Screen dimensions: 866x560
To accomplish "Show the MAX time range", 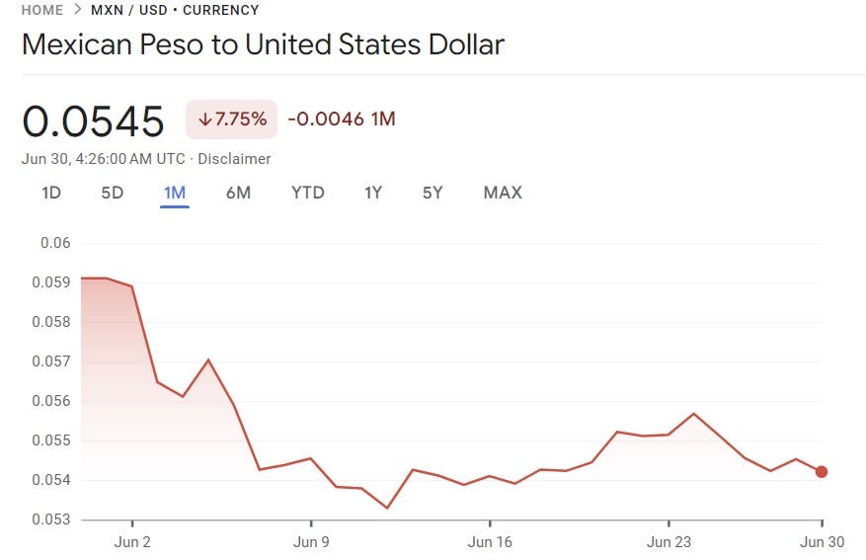I will coord(503,193).
